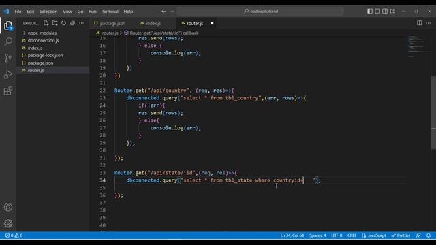Change line ending via CRLF
Image resolution: width=436 pixels, height=245 pixels.
click(352, 235)
